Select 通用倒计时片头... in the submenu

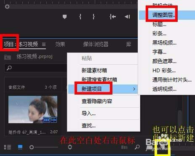tap(172, 80)
